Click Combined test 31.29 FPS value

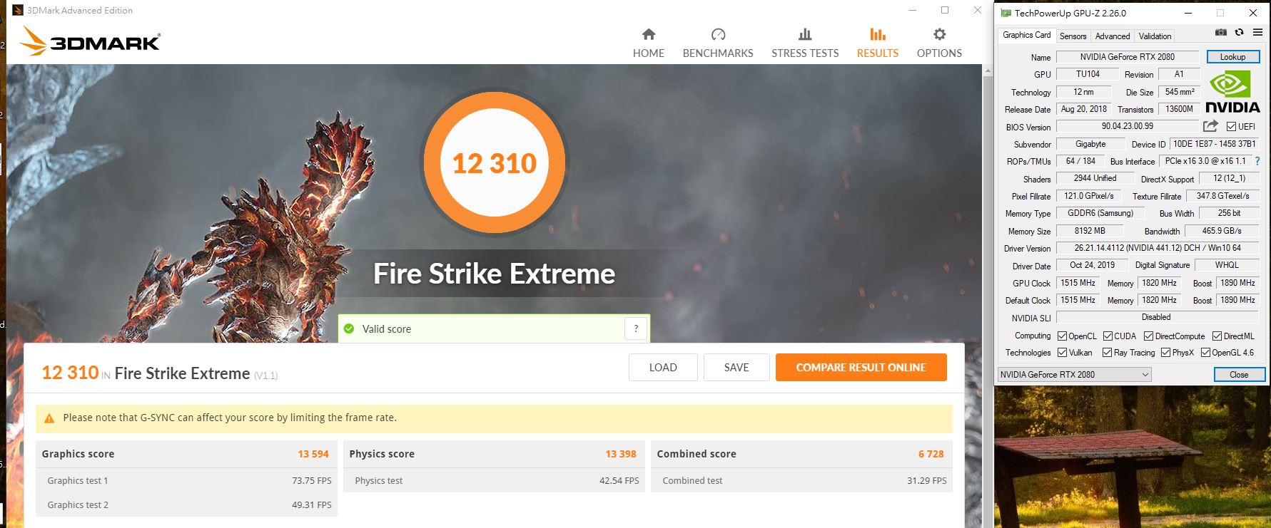pos(926,481)
